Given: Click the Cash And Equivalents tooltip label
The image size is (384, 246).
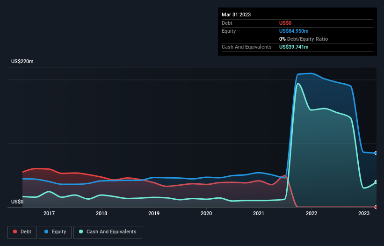Looking at the screenshot, I should [x=246, y=47].
